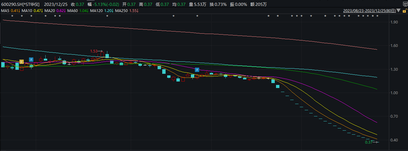Toggle the orange padlock icon
This screenshot has height=151, width=408.
[x=404, y=11]
